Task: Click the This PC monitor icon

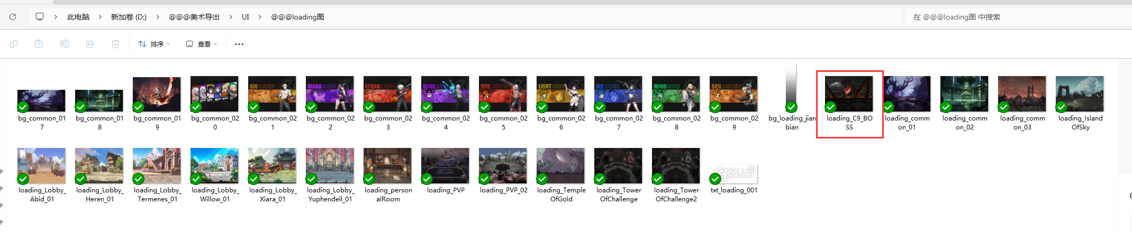Action: (x=40, y=17)
